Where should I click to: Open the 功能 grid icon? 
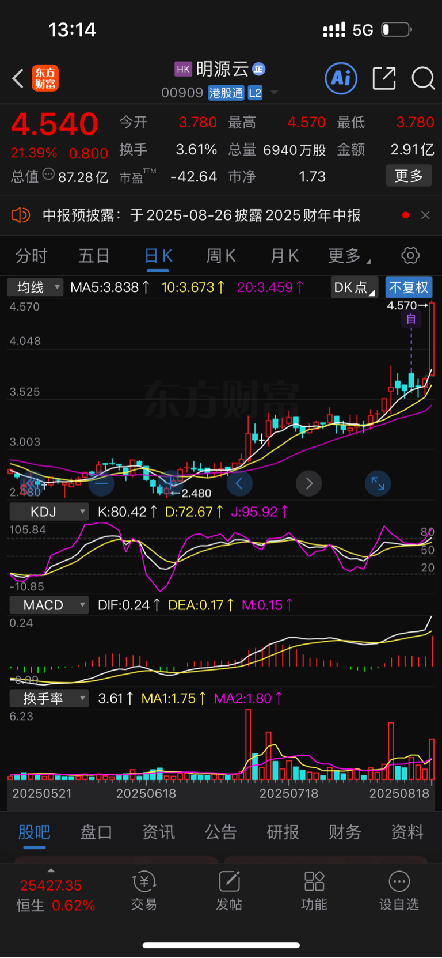[x=314, y=891]
